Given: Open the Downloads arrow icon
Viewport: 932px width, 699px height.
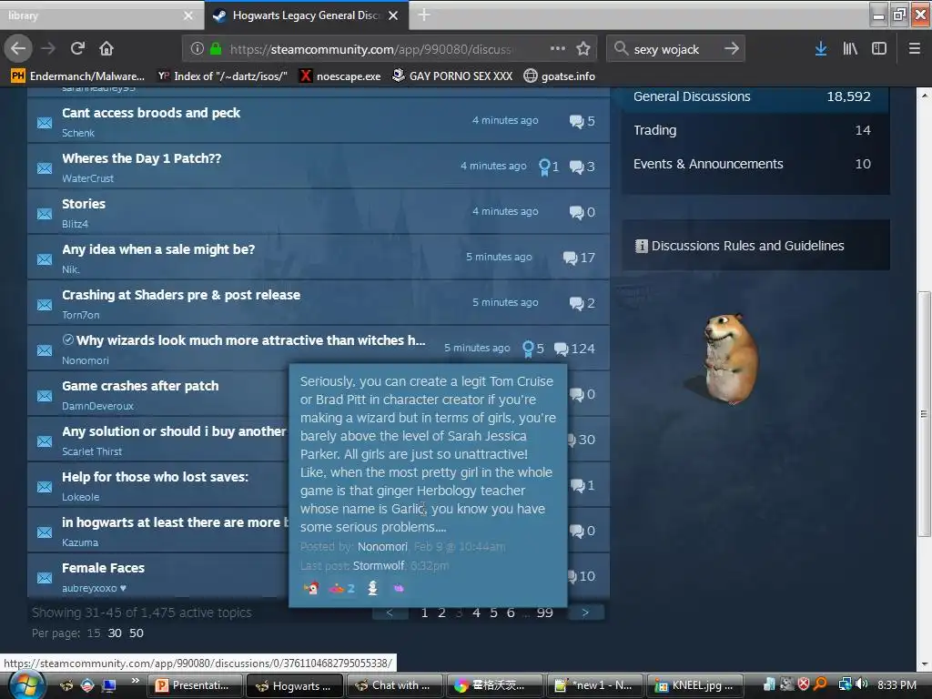Looking at the screenshot, I should (821, 48).
